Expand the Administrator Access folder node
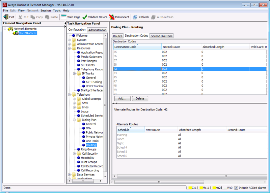Image resolution: width=270 pixels, height=193 pixels. click(69, 44)
